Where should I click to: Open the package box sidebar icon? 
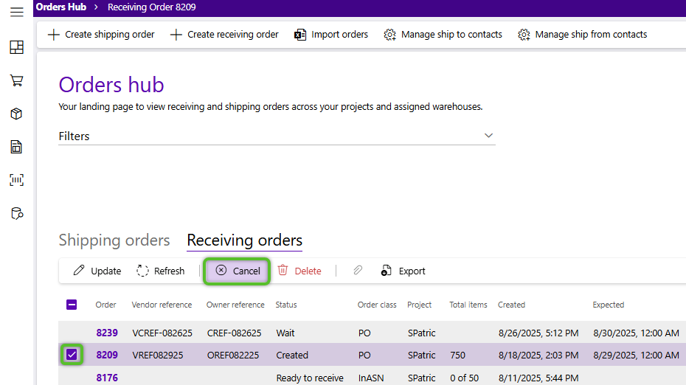tap(16, 114)
